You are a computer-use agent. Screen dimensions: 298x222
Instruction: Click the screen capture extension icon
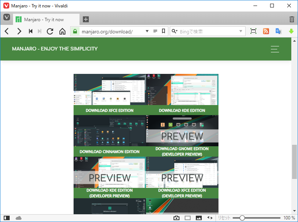[253, 31]
